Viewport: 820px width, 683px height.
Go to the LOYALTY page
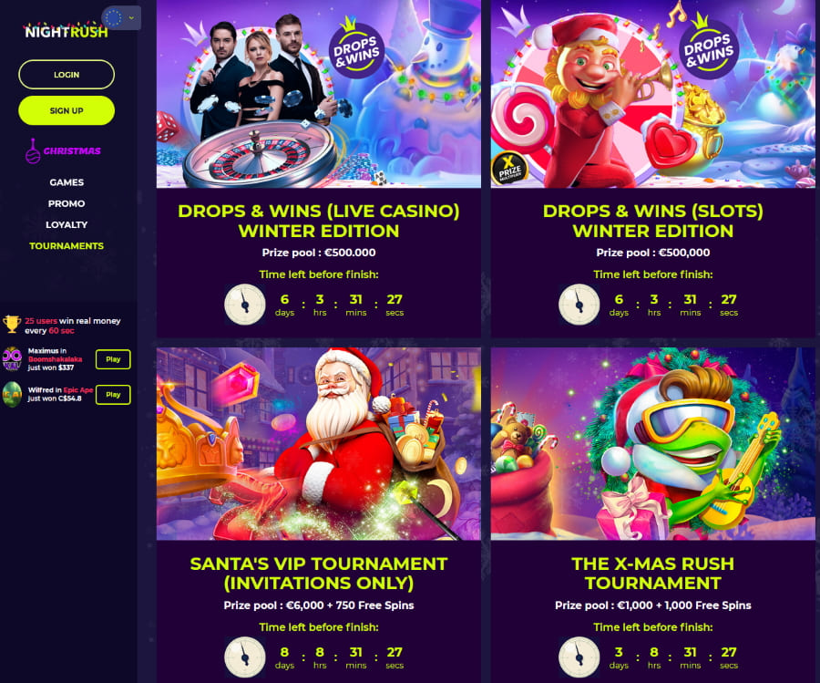point(67,224)
